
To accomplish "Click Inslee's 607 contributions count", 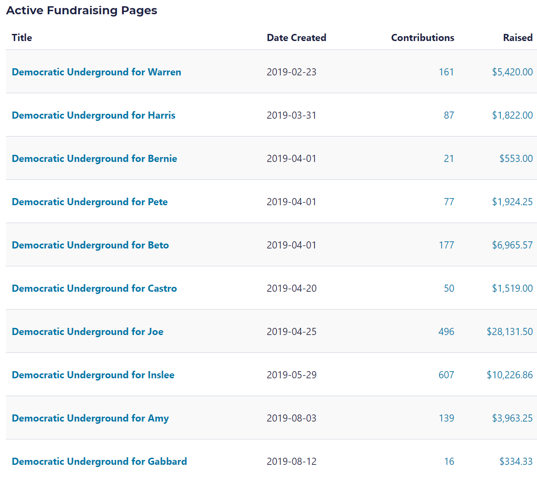I will click(446, 375).
